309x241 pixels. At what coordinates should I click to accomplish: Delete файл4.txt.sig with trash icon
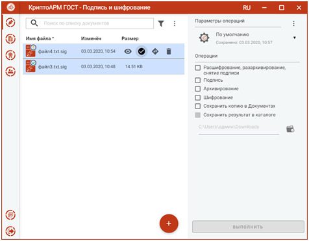pyautogui.click(x=169, y=51)
